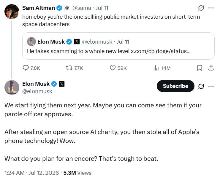The width and height of the screenshot is (220, 175).
Task: Open the reply icon showing 7.8K
Action: [26, 68]
